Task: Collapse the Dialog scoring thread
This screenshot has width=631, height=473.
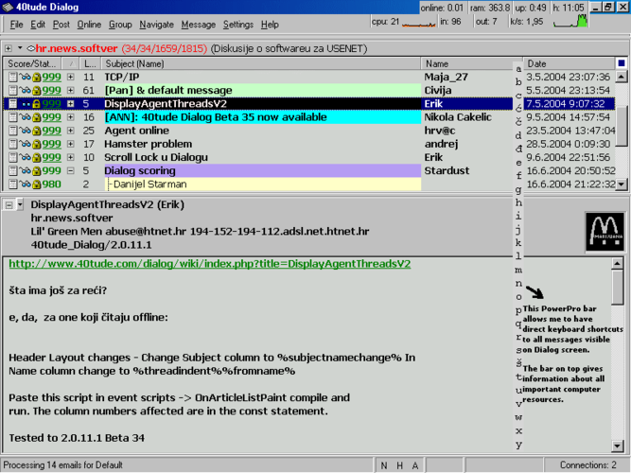Action: pyautogui.click(x=70, y=170)
